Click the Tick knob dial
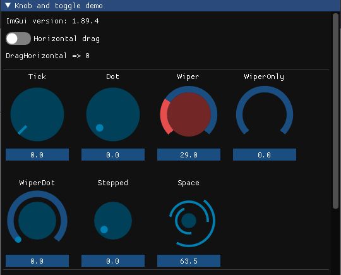 pyautogui.click(x=37, y=114)
